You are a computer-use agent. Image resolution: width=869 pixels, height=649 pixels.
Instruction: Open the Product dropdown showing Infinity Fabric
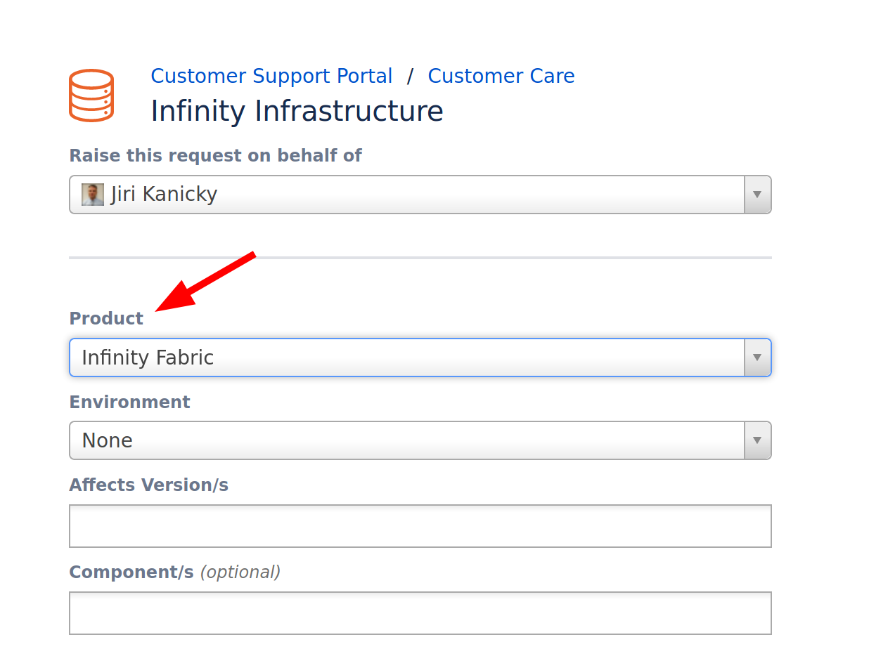420,358
